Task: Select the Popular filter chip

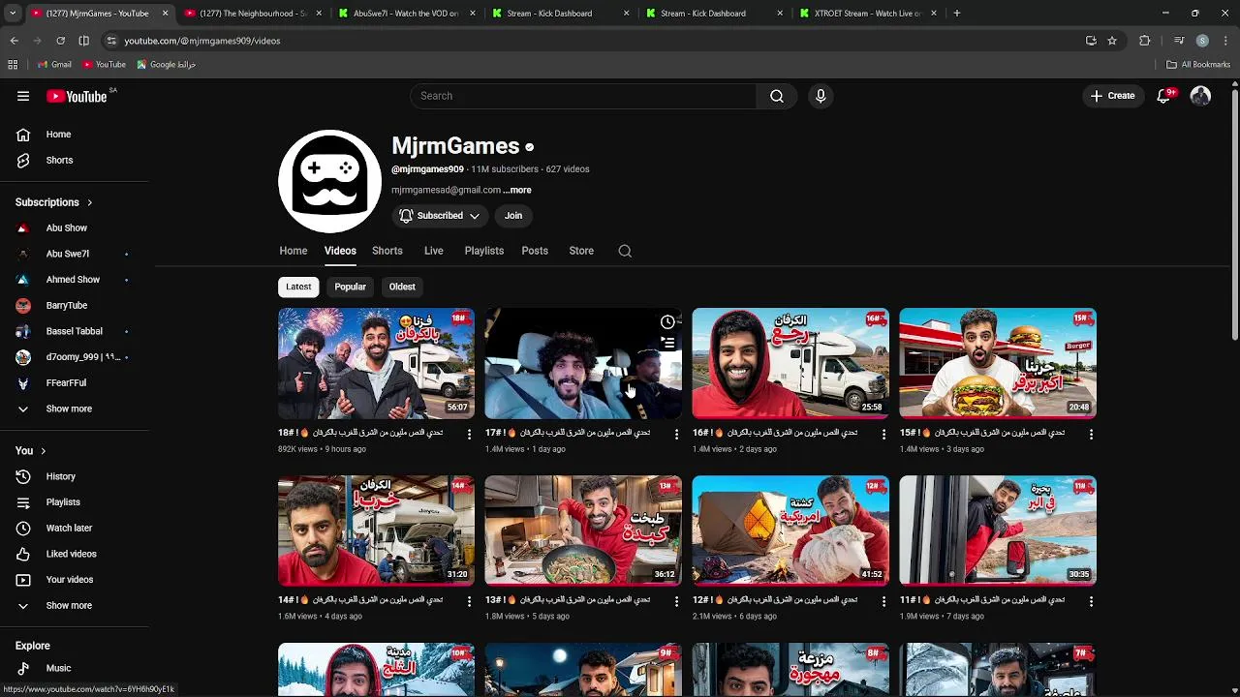Action: click(x=350, y=287)
